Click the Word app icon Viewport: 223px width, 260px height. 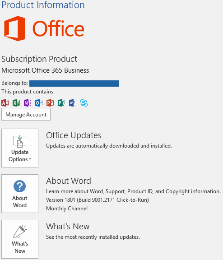point(73,103)
